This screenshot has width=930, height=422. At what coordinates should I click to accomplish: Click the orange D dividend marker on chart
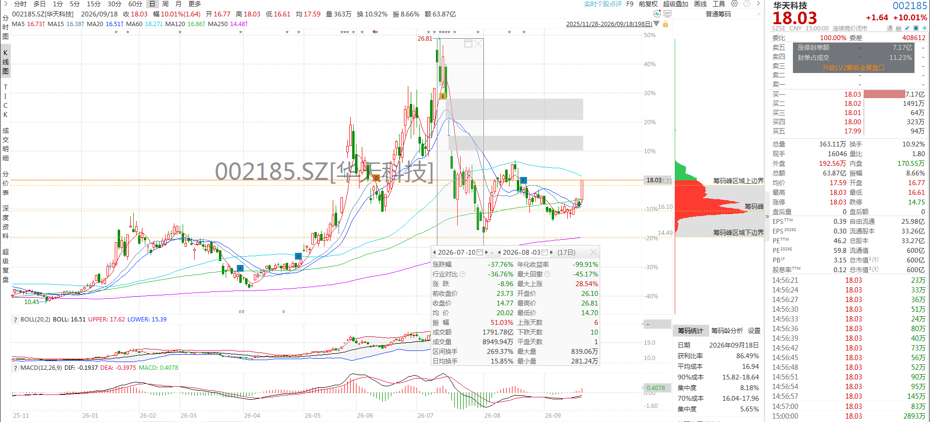[x=376, y=178]
